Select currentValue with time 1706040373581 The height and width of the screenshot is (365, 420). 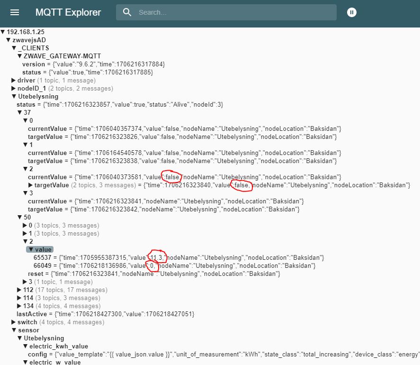pos(185,177)
